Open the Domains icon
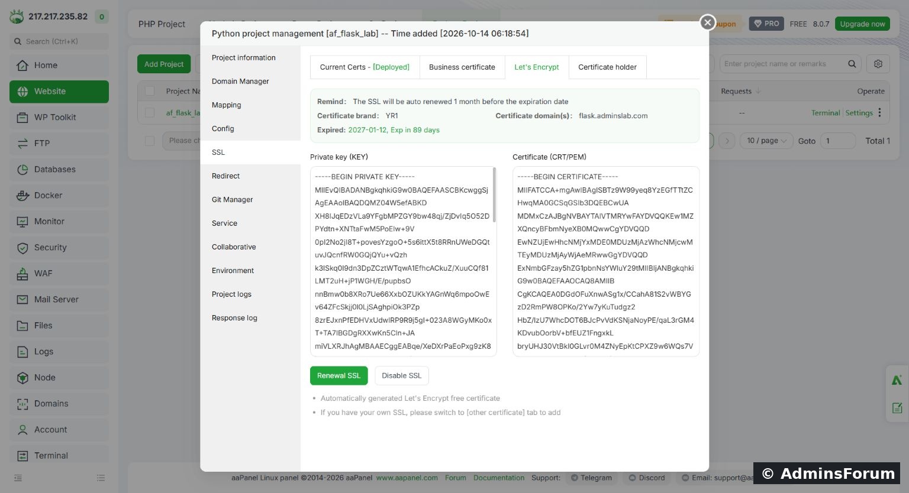The width and height of the screenshot is (909, 493). pyautogui.click(x=22, y=404)
